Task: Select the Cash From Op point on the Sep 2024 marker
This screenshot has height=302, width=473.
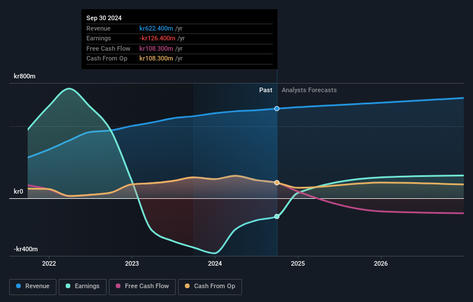Action: 277,183
